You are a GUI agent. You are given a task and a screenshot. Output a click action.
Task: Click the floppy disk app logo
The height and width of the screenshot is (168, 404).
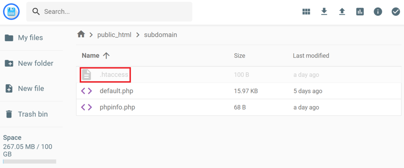11,11
